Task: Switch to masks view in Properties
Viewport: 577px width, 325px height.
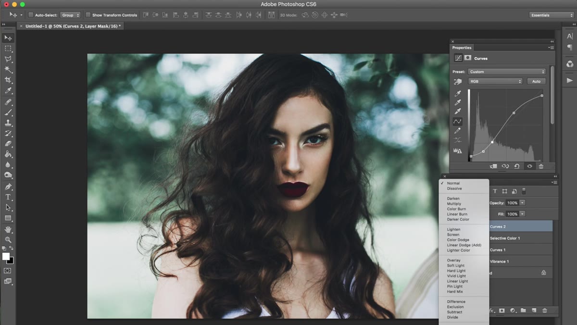Action: point(468,58)
